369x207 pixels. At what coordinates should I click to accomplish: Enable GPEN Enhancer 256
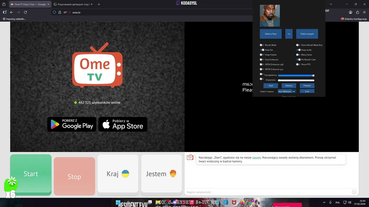tap(262, 64)
